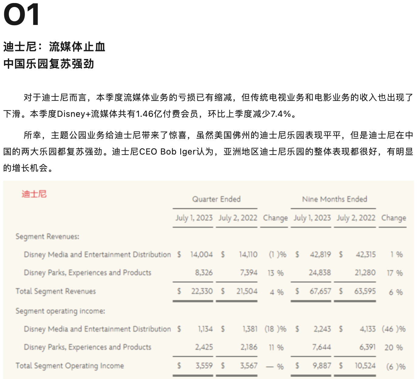Click the value 9,887 in the table
The width and height of the screenshot is (417, 379).
tap(322, 366)
